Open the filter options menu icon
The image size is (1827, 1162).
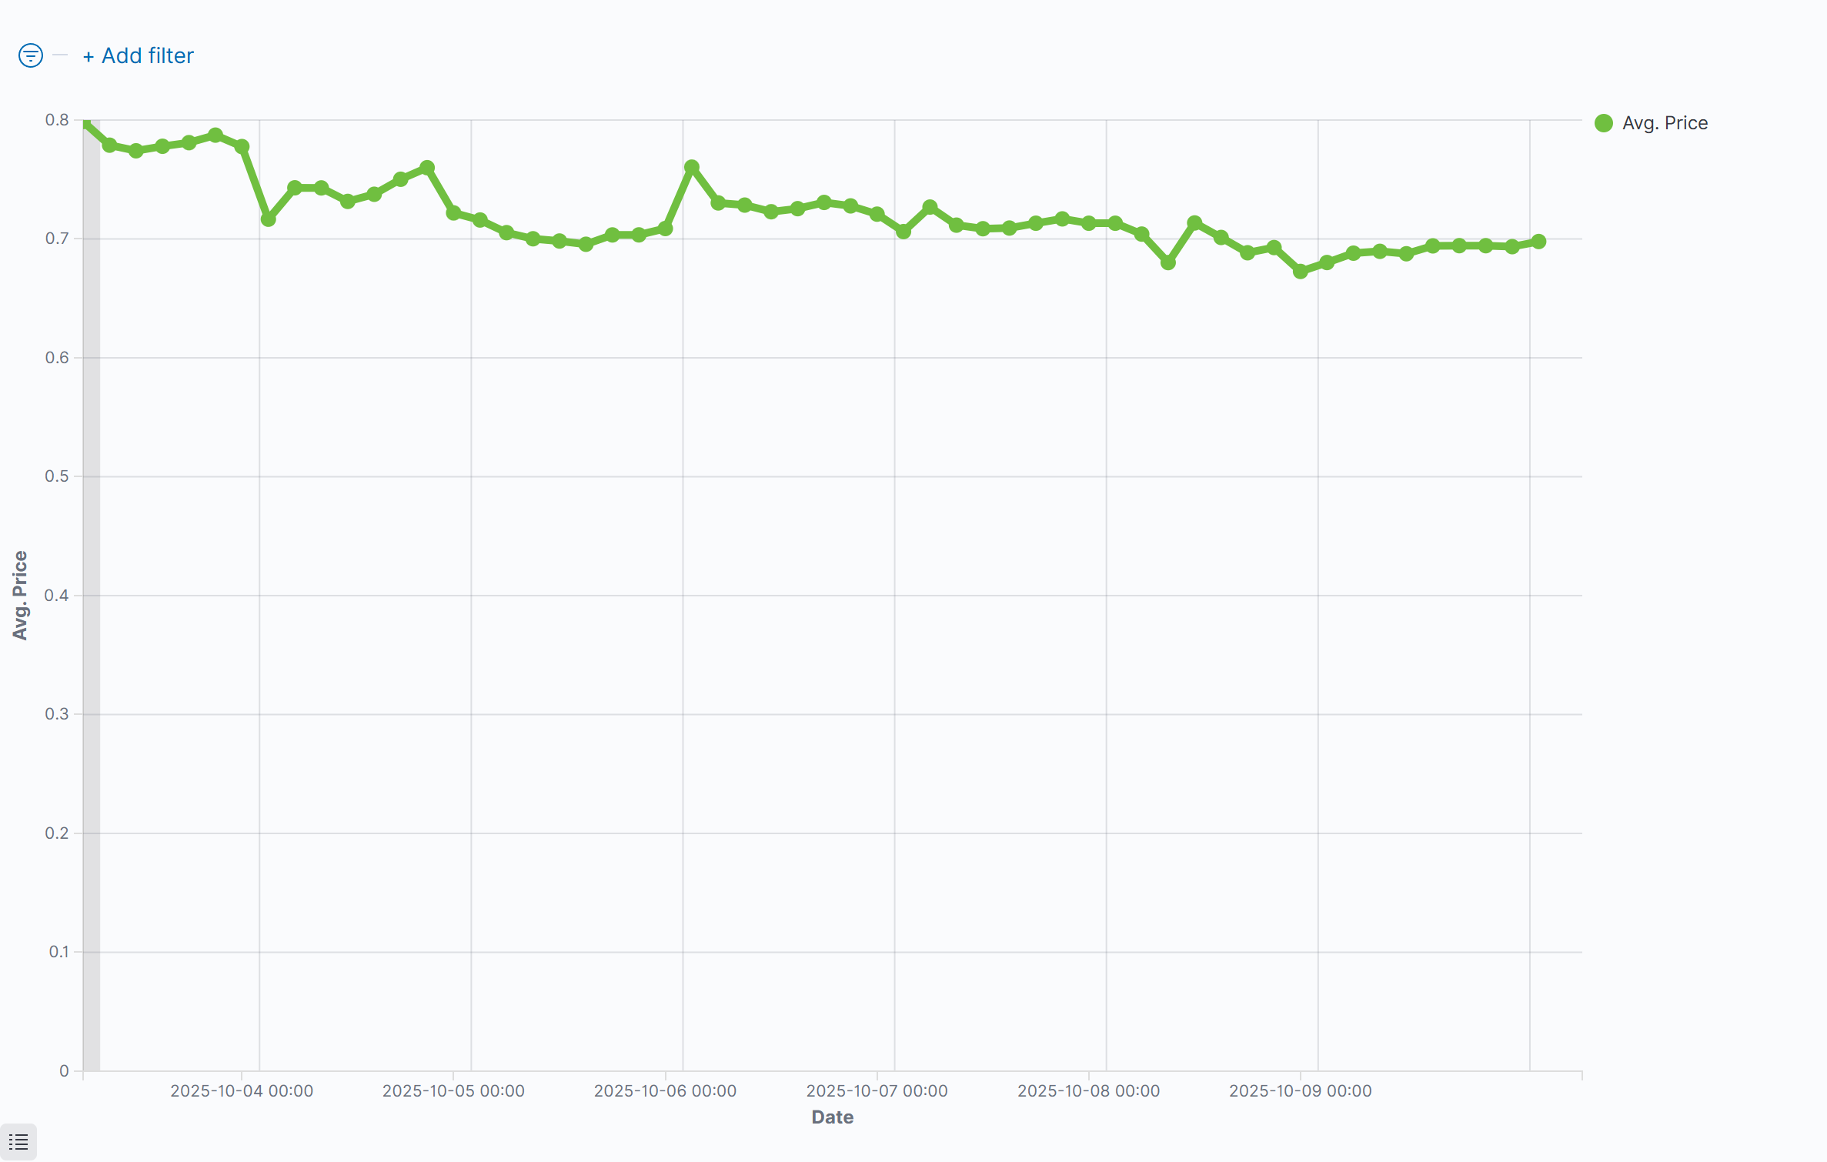pyautogui.click(x=30, y=55)
